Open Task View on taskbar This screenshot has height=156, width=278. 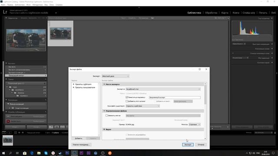pos(17,153)
